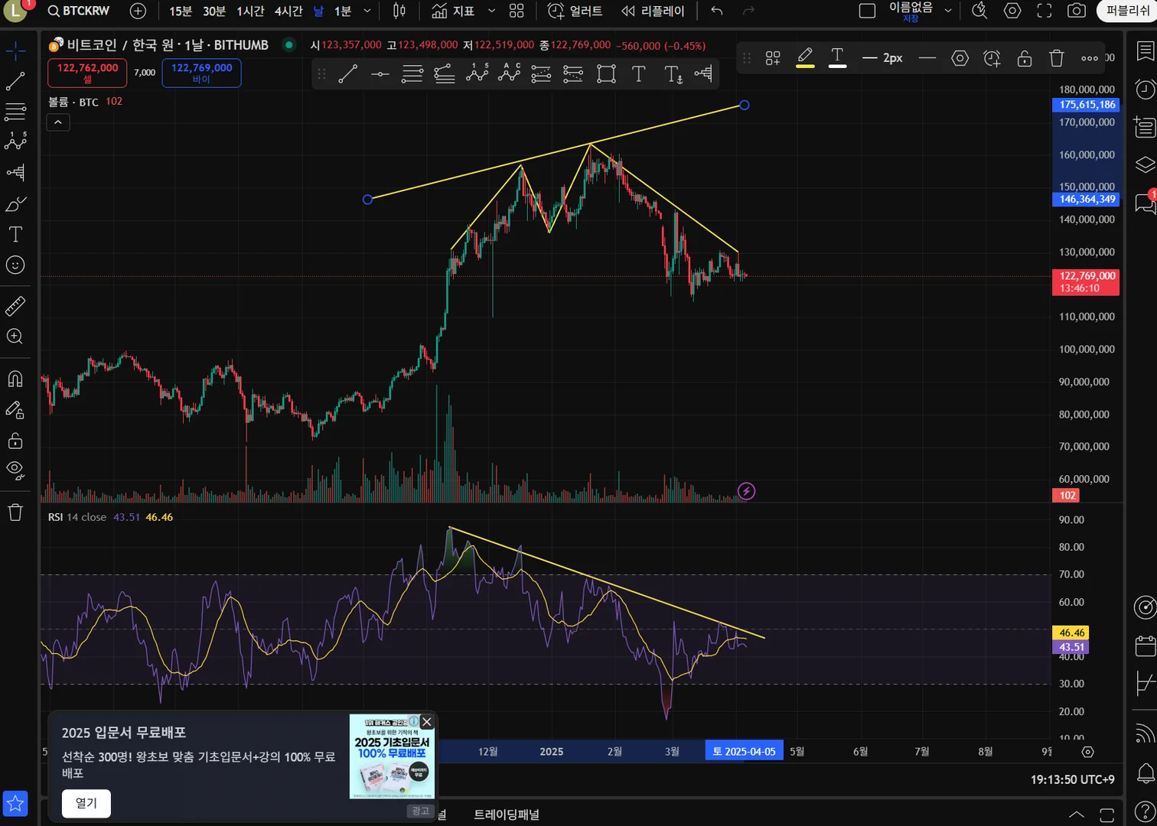Screen dimensions: 1157x826
Task: Open the 지표 indicators dialog
Action: 453,11
